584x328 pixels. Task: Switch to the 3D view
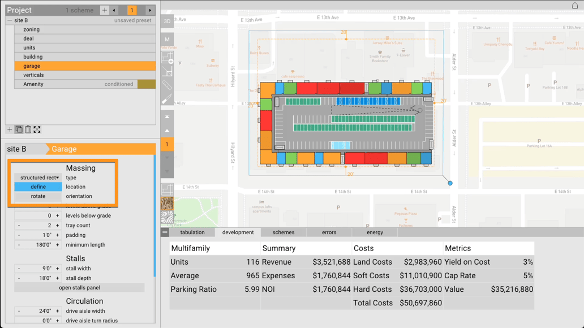pos(167,21)
